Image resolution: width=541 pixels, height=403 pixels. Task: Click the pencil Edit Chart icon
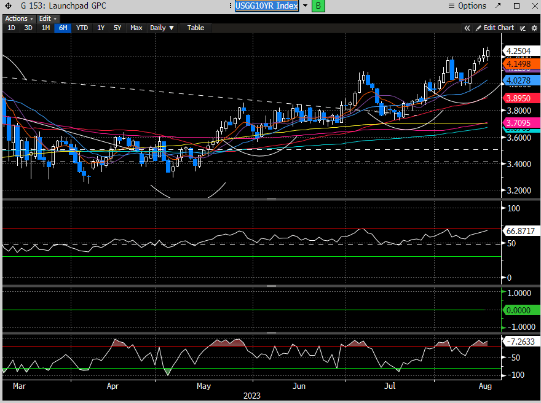pos(478,28)
